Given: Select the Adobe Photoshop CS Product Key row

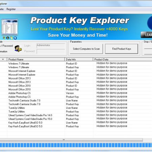Looking at the screenshot, I should 76,97.
